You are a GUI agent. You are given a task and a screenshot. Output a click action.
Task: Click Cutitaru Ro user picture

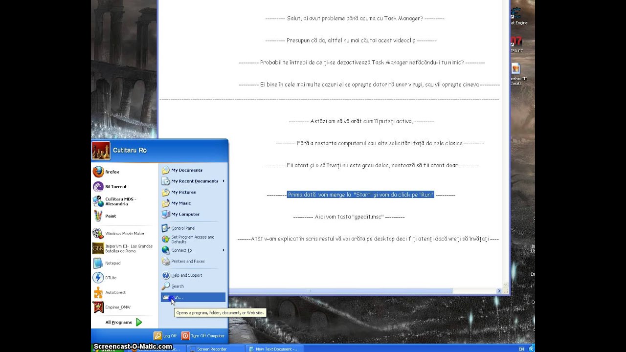tap(101, 151)
